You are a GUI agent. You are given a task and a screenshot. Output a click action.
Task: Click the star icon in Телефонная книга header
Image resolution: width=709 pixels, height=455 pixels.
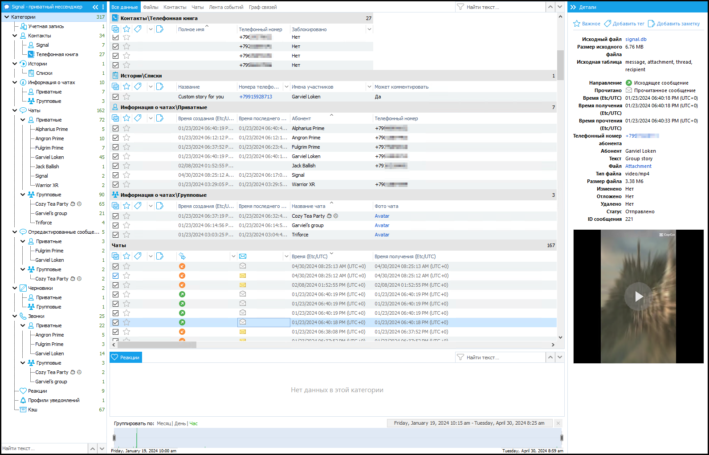(126, 29)
